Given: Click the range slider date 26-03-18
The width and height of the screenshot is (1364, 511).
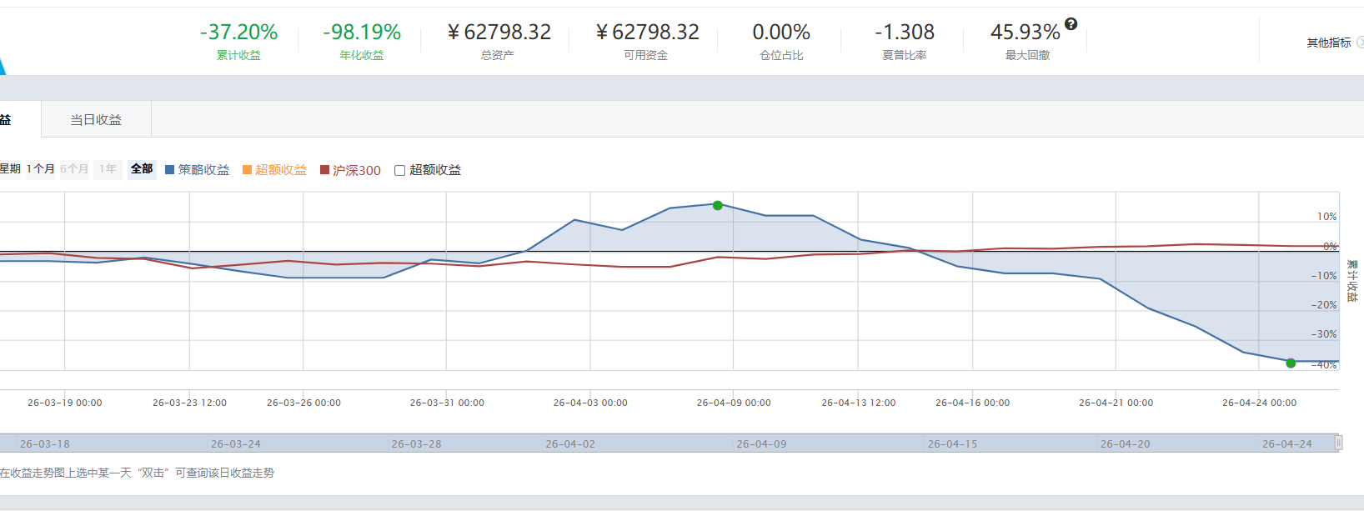Looking at the screenshot, I should pos(45,444).
